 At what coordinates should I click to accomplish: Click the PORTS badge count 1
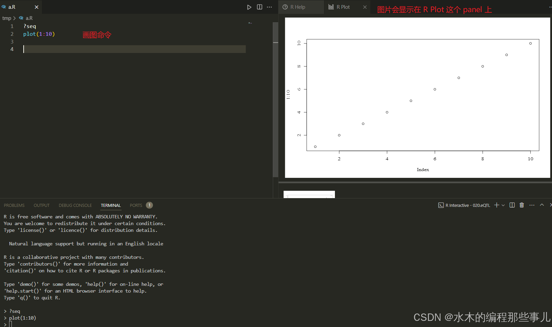(x=149, y=205)
